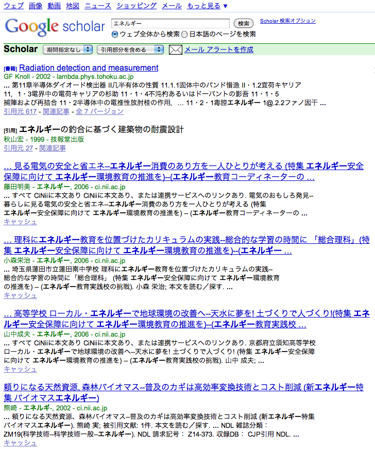Open 画像 in the top navigation
The width and height of the screenshot is (375, 449).
click(x=36, y=6)
